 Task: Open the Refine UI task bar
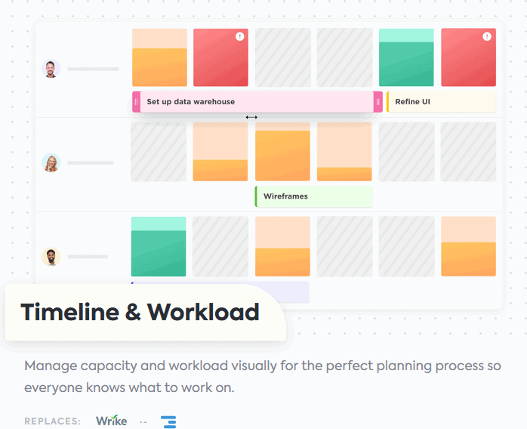click(x=441, y=101)
